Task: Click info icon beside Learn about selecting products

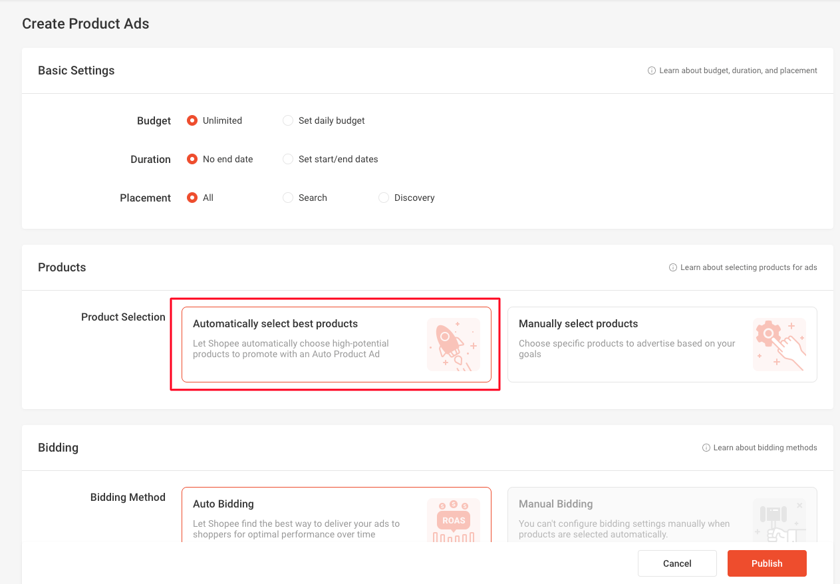Action: [x=673, y=267]
